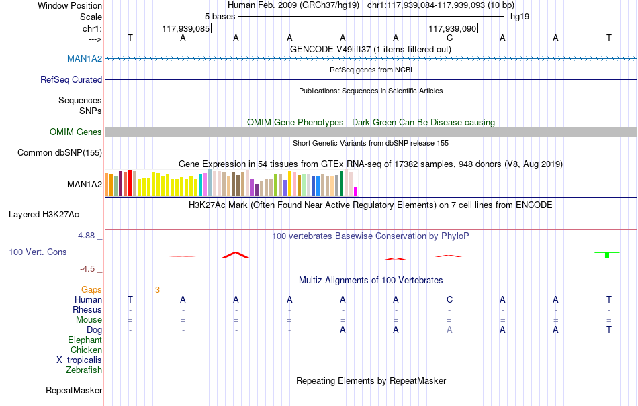Click the Rhesus species label

click(x=87, y=309)
